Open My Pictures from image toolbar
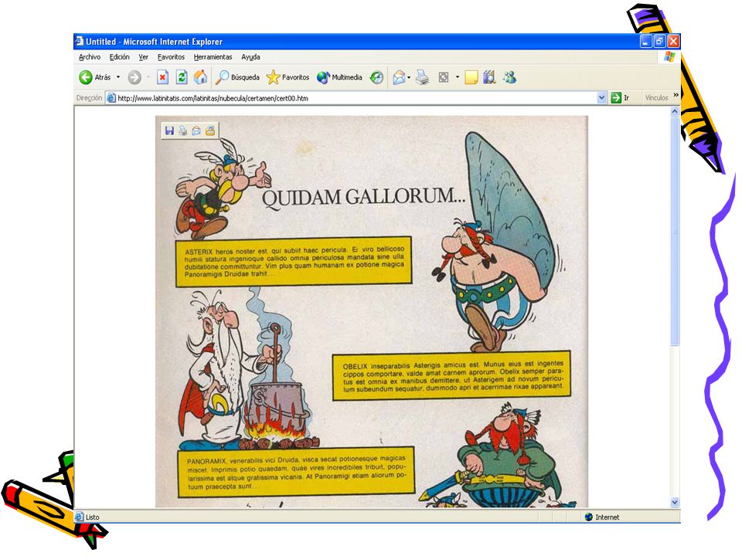Image resolution: width=742 pixels, height=556 pixels. (x=210, y=131)
